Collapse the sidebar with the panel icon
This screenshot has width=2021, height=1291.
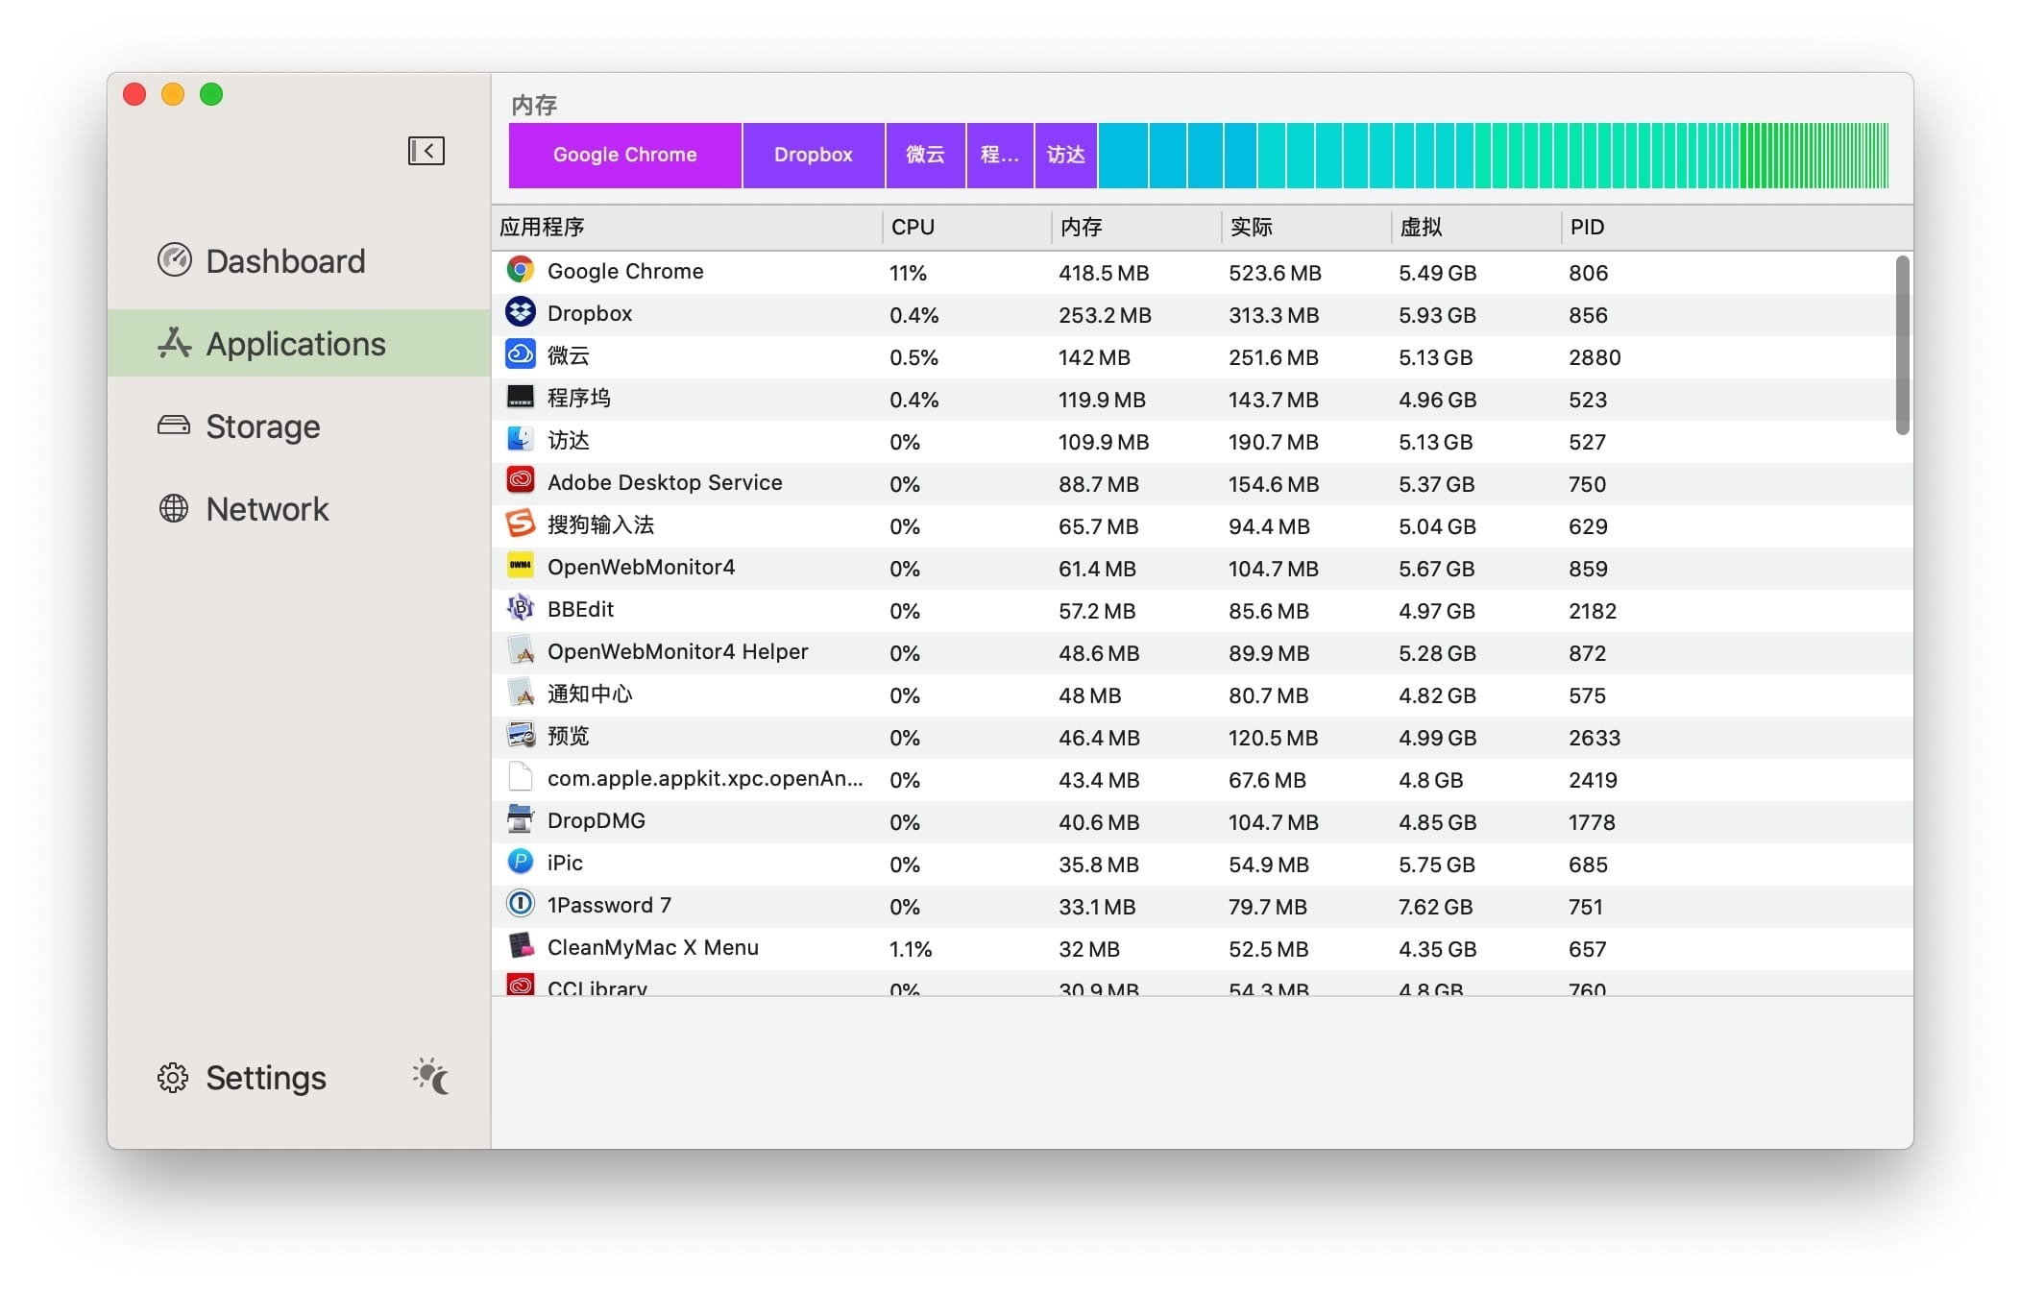(426, 151)
